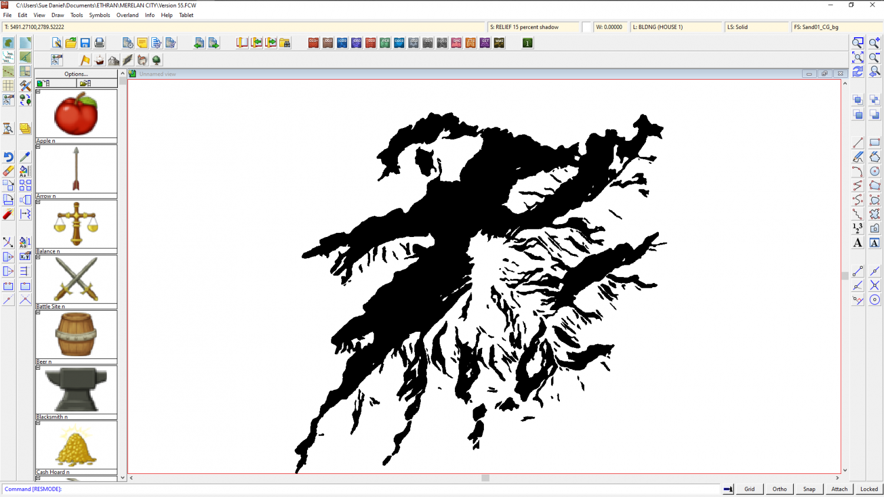Click the Zoom In magnifier icon
884x497 pixels.
pos(875,43)
